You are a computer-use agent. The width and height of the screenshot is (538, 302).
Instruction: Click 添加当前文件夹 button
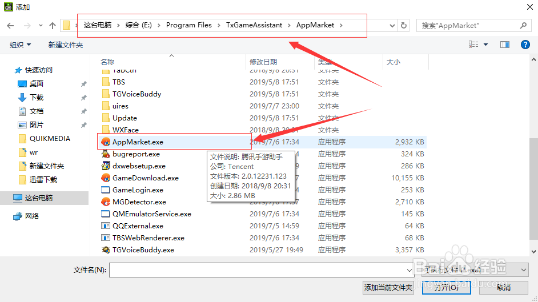coord(388,288)
